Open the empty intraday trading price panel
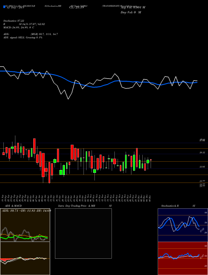The image size is (208, 275). [x=83, y=233]
